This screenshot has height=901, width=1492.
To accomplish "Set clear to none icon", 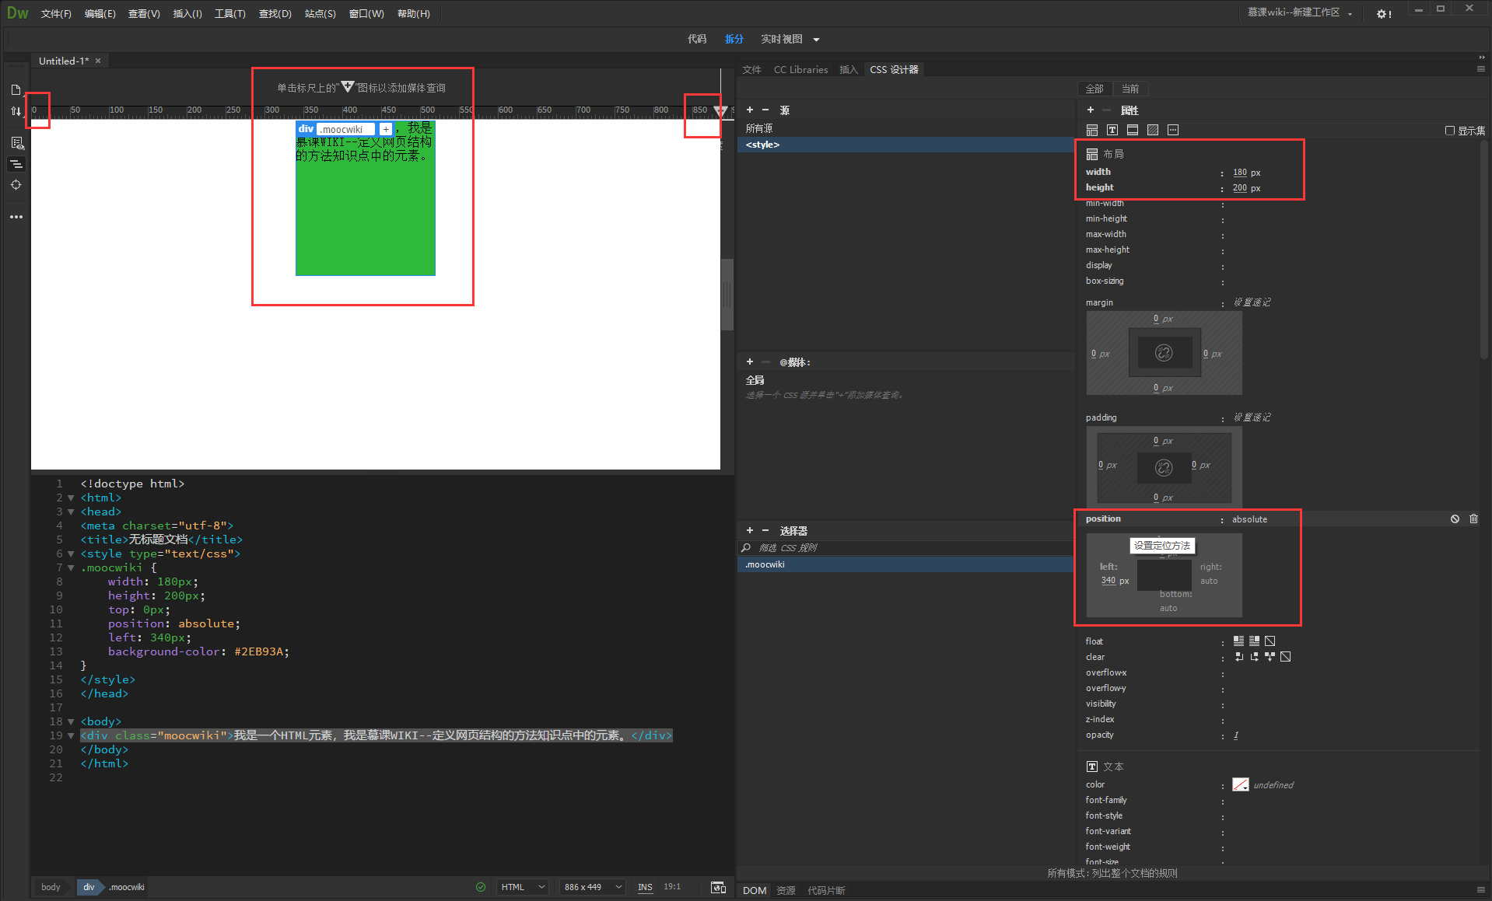I will click(1285, 657).
